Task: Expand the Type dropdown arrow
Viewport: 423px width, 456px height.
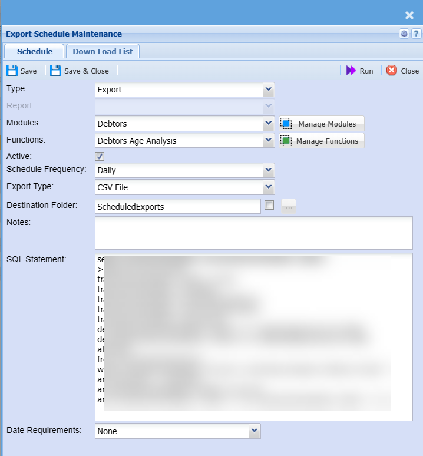Action: click(x=269, y=90)
